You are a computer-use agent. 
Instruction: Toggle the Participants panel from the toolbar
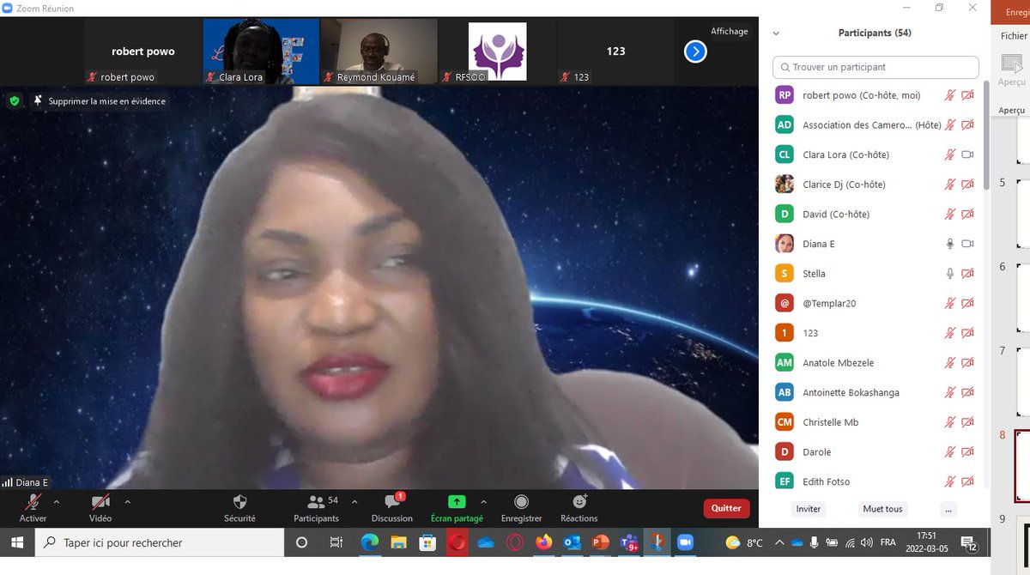[317, 508]
